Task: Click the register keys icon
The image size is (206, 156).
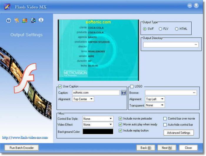Action: coord(17,20)
